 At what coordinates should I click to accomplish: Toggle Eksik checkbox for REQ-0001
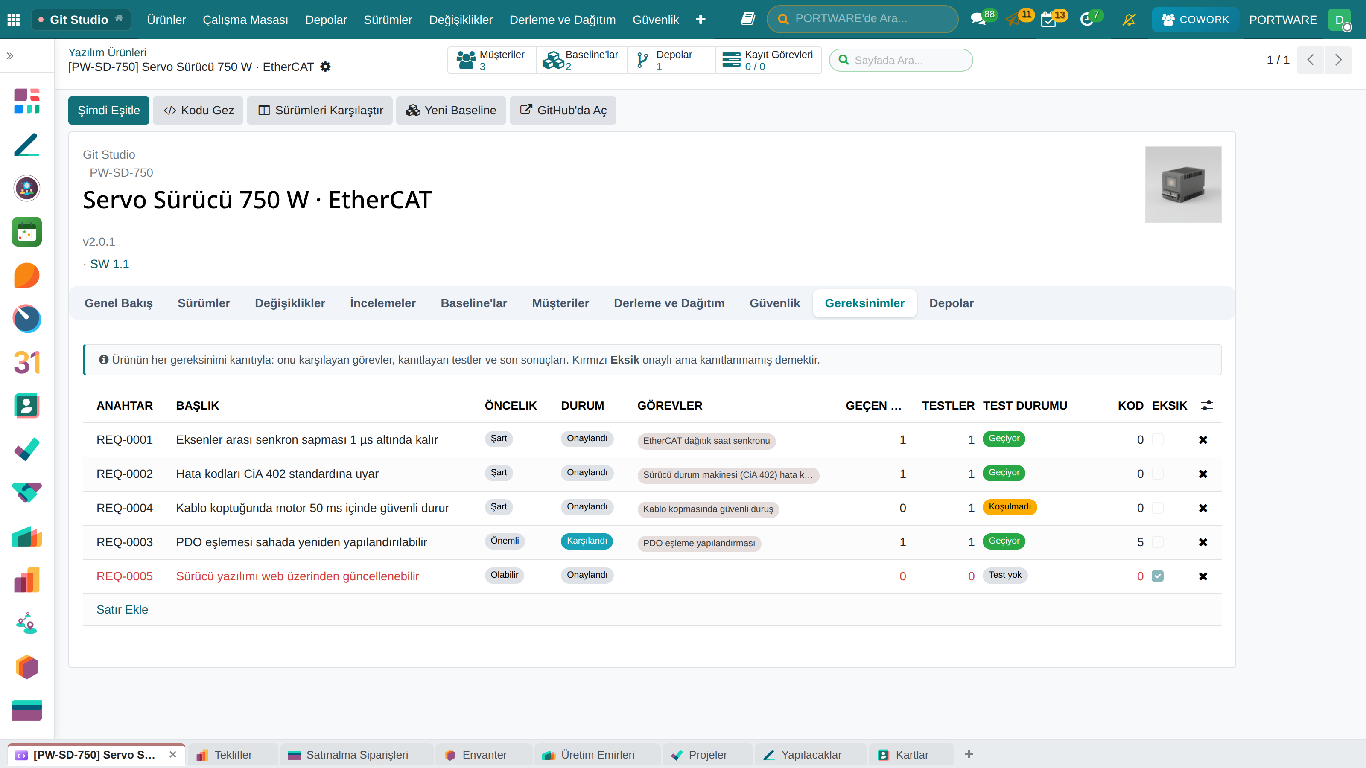pyautogui.click(x=1158, y=440)
